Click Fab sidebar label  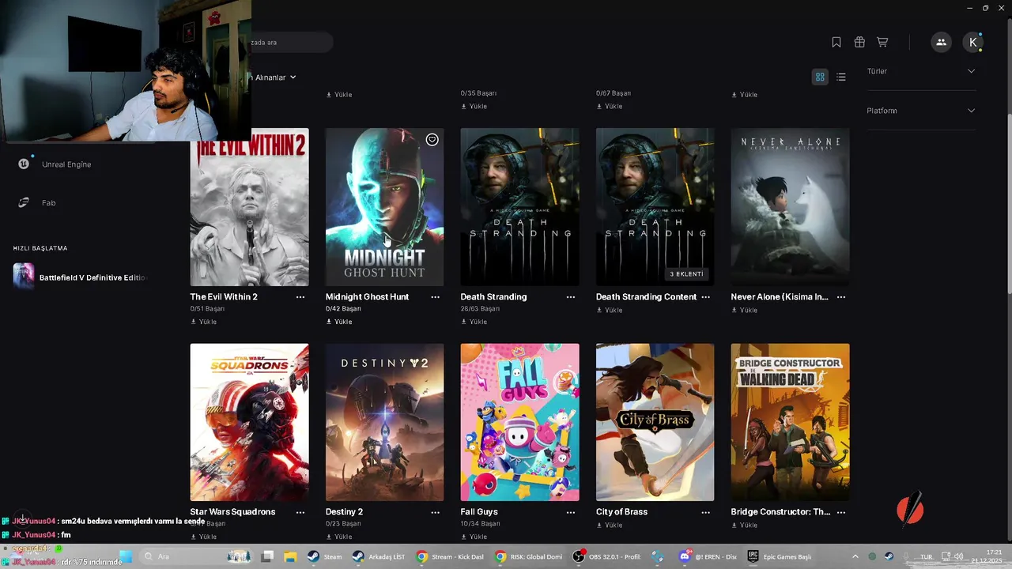(49, 203)
